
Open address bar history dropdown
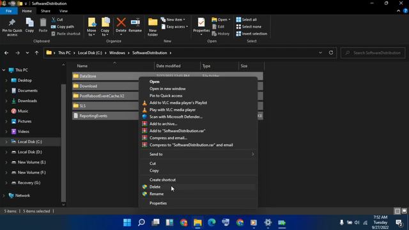pyautogui.click(x=320, y=52)
